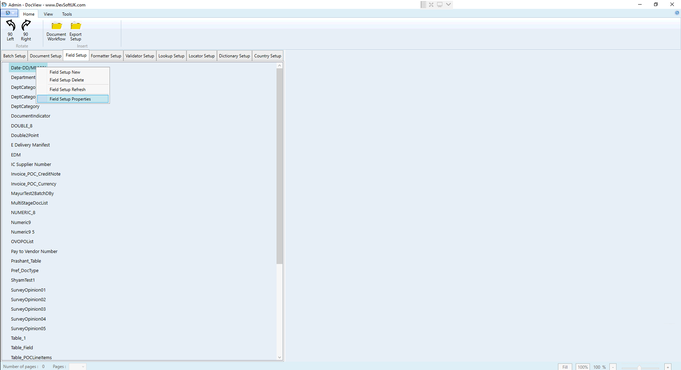Click the 100% zoom reset button
Image resolution: width=681 pixels, height=370 pixels.
click(x=582, y=367)
